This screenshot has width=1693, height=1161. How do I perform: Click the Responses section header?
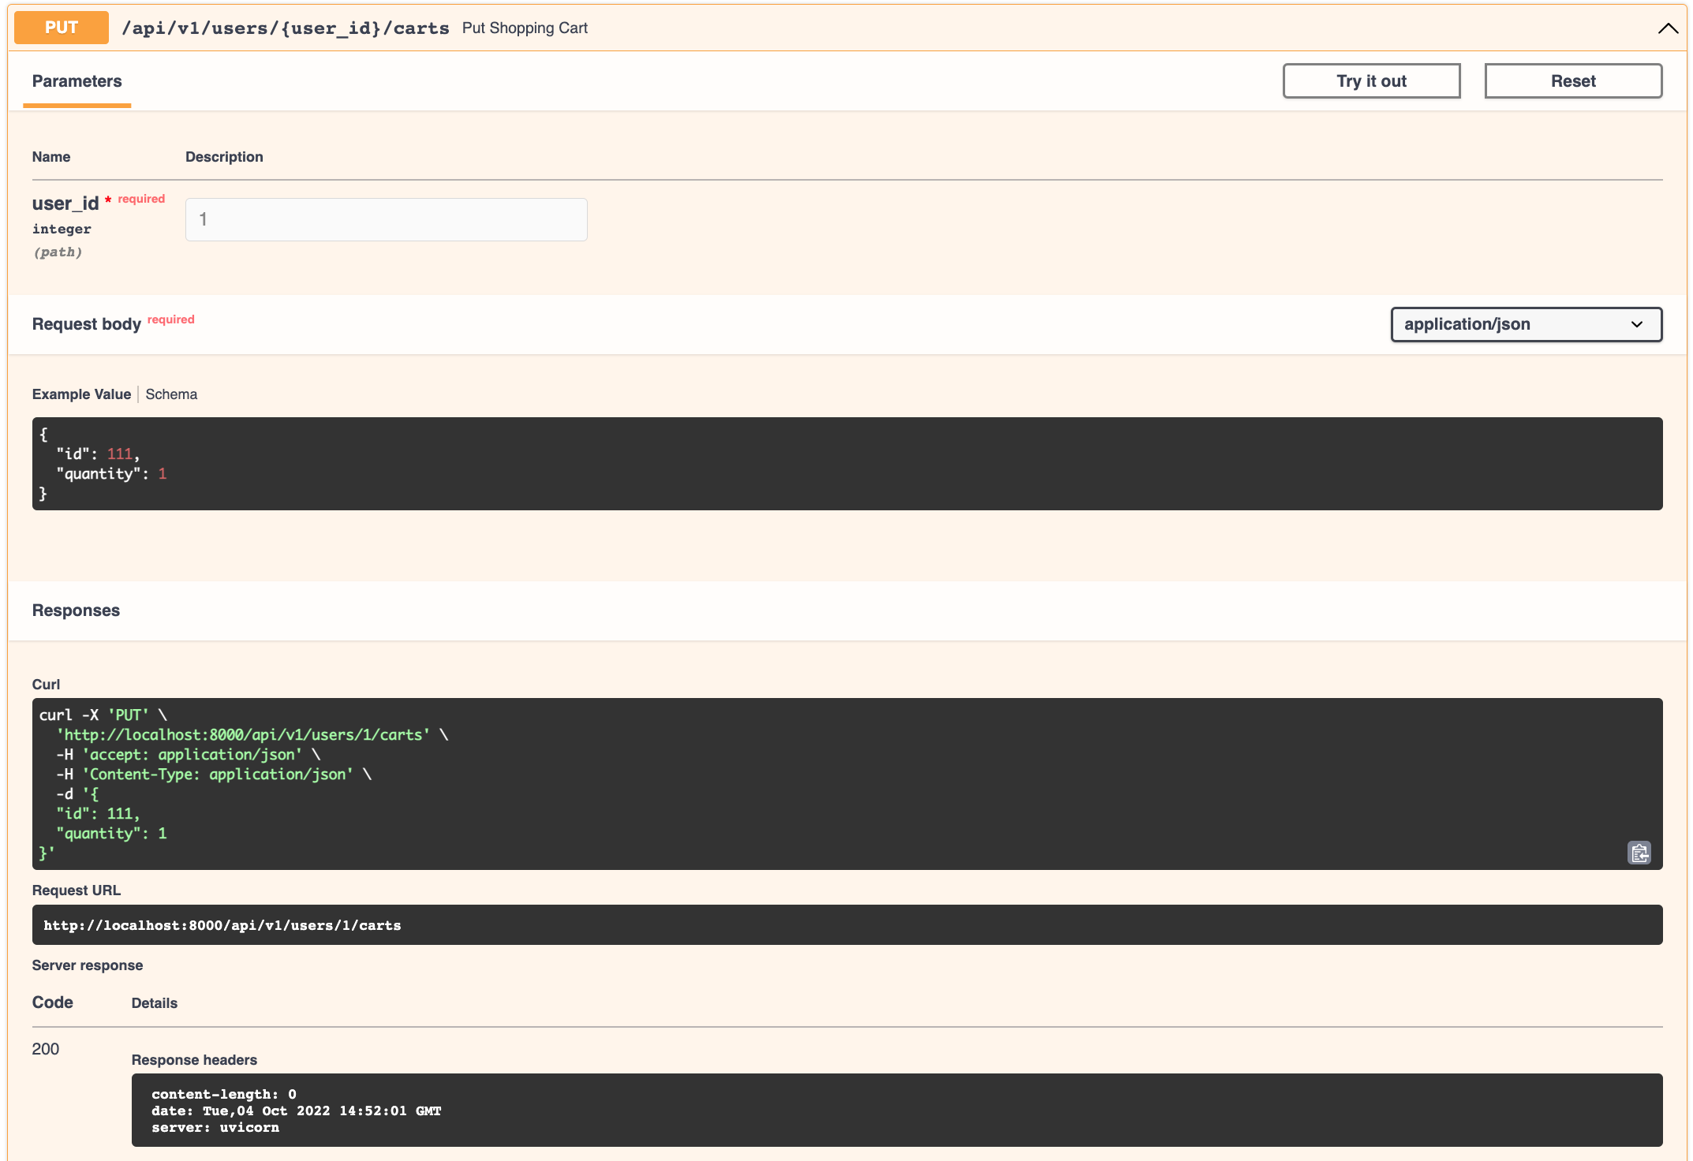pos(76,610)
